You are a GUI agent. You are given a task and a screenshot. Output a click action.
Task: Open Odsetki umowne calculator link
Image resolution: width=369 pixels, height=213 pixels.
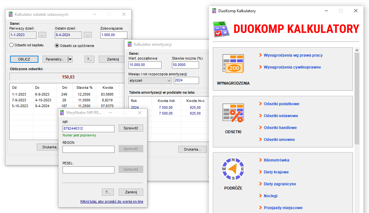click(x=279, y=140)
